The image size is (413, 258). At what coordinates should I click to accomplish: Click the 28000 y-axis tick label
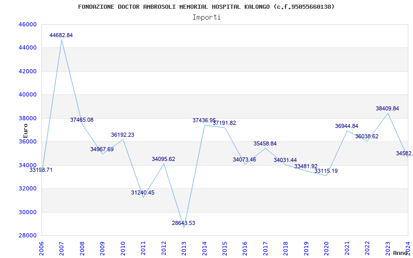(27, 236)
